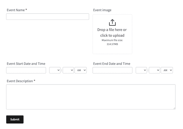Screen dimensions: 183x129
Task: Open the end time AM/PM dropdown
Action: coord(167,70)
